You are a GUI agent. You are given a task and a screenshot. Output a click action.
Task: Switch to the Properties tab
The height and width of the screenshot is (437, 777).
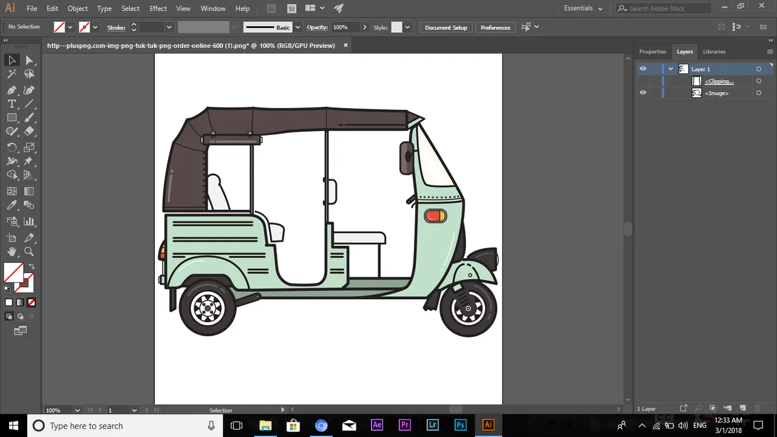pos(653,52)
